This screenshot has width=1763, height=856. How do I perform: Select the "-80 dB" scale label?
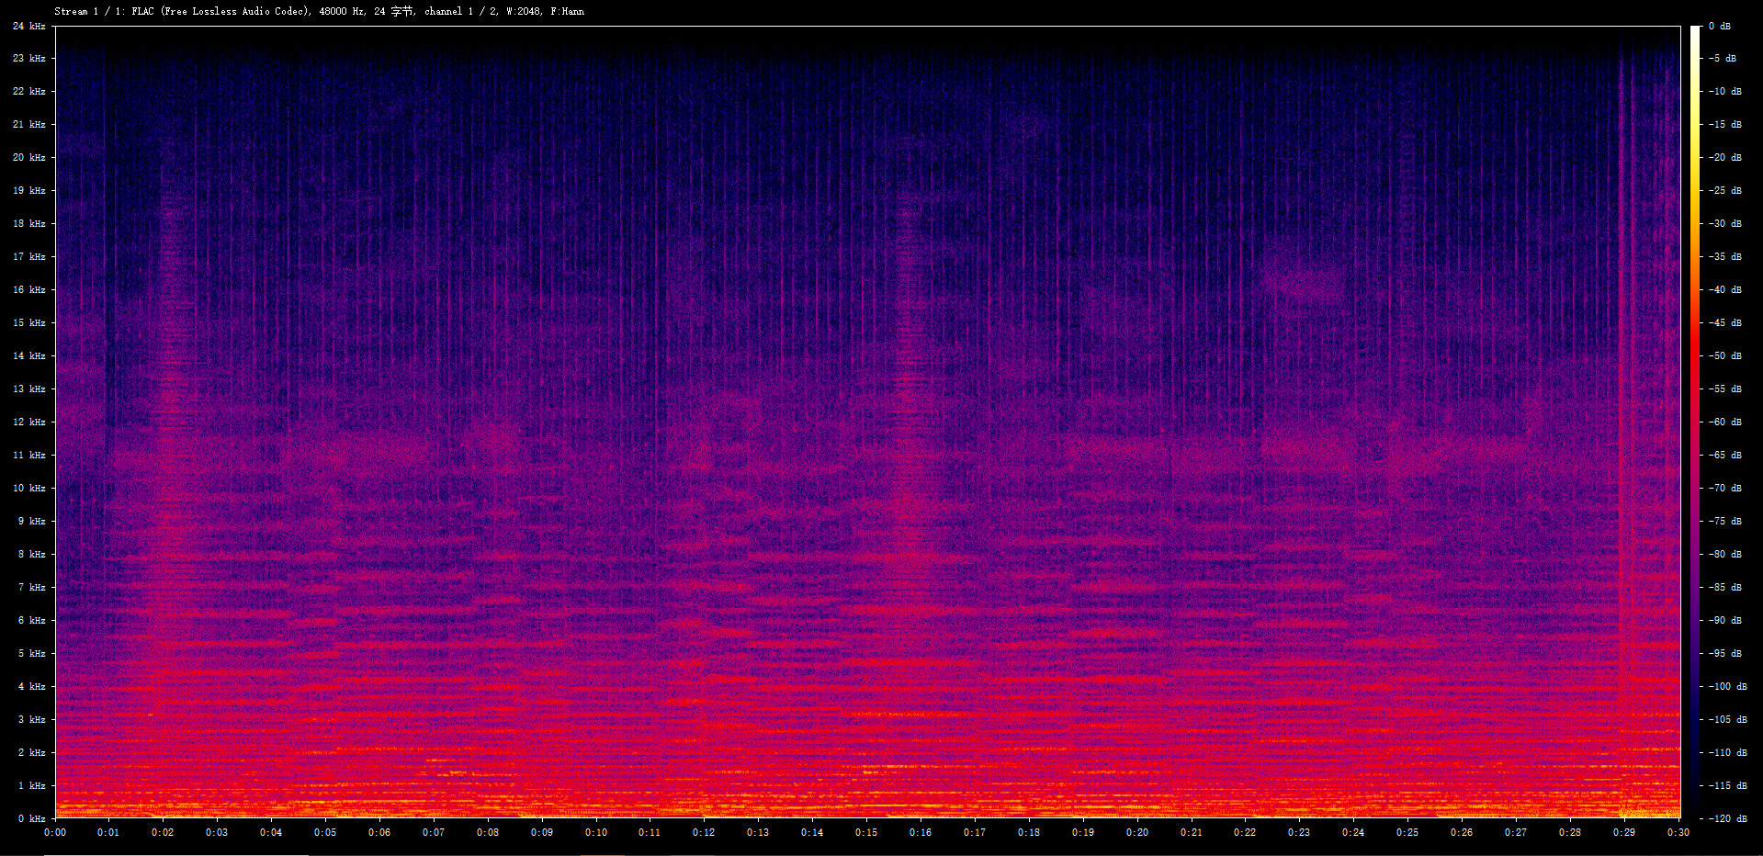[1725, 554]
